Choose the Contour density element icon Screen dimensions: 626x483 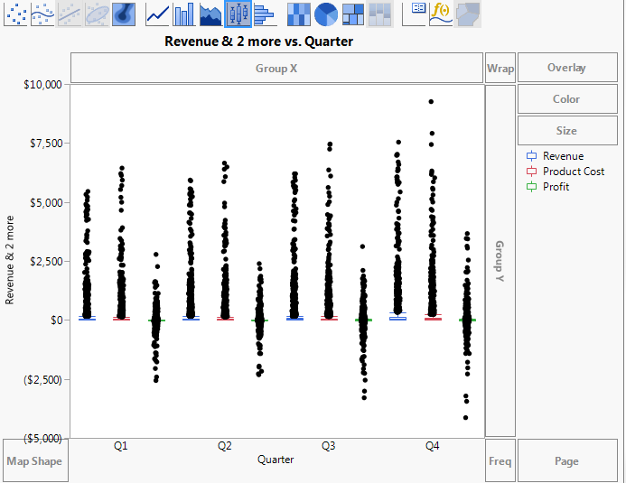coord(124,14)
